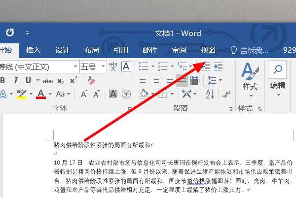Viewport: 296px width, 197px height.
Task: Expand the font size dropdown 五号
Action: (103, 66)
